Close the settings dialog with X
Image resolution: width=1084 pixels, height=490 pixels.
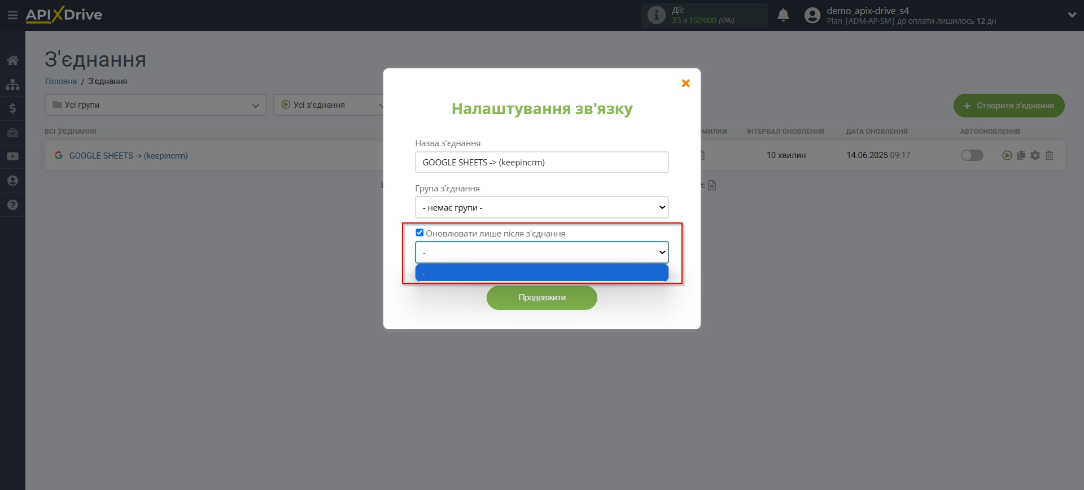pos(685,84)
